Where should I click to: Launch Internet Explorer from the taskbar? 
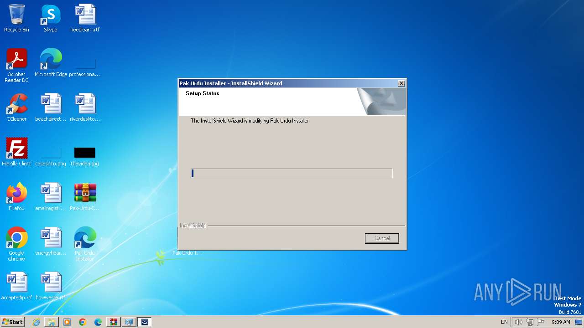point(36,322)
